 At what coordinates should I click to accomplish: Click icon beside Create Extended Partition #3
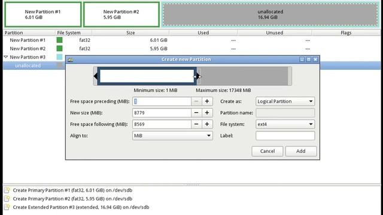tap(7, 207)
